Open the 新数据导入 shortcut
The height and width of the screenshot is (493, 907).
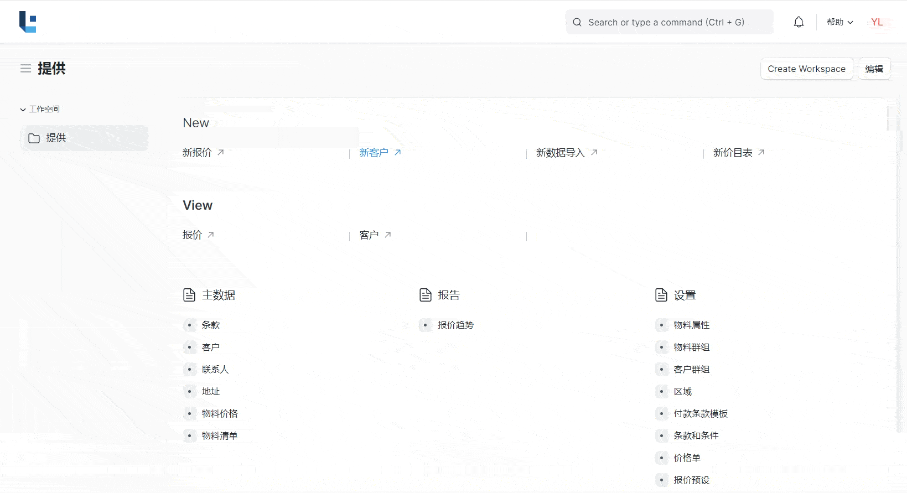[560, 153]
